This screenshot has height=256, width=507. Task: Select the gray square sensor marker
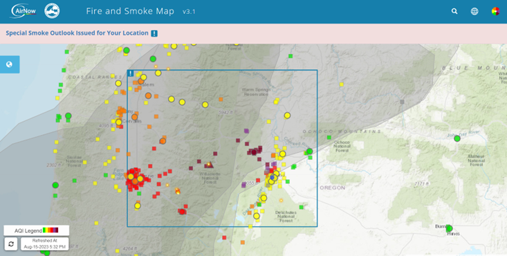403,102
